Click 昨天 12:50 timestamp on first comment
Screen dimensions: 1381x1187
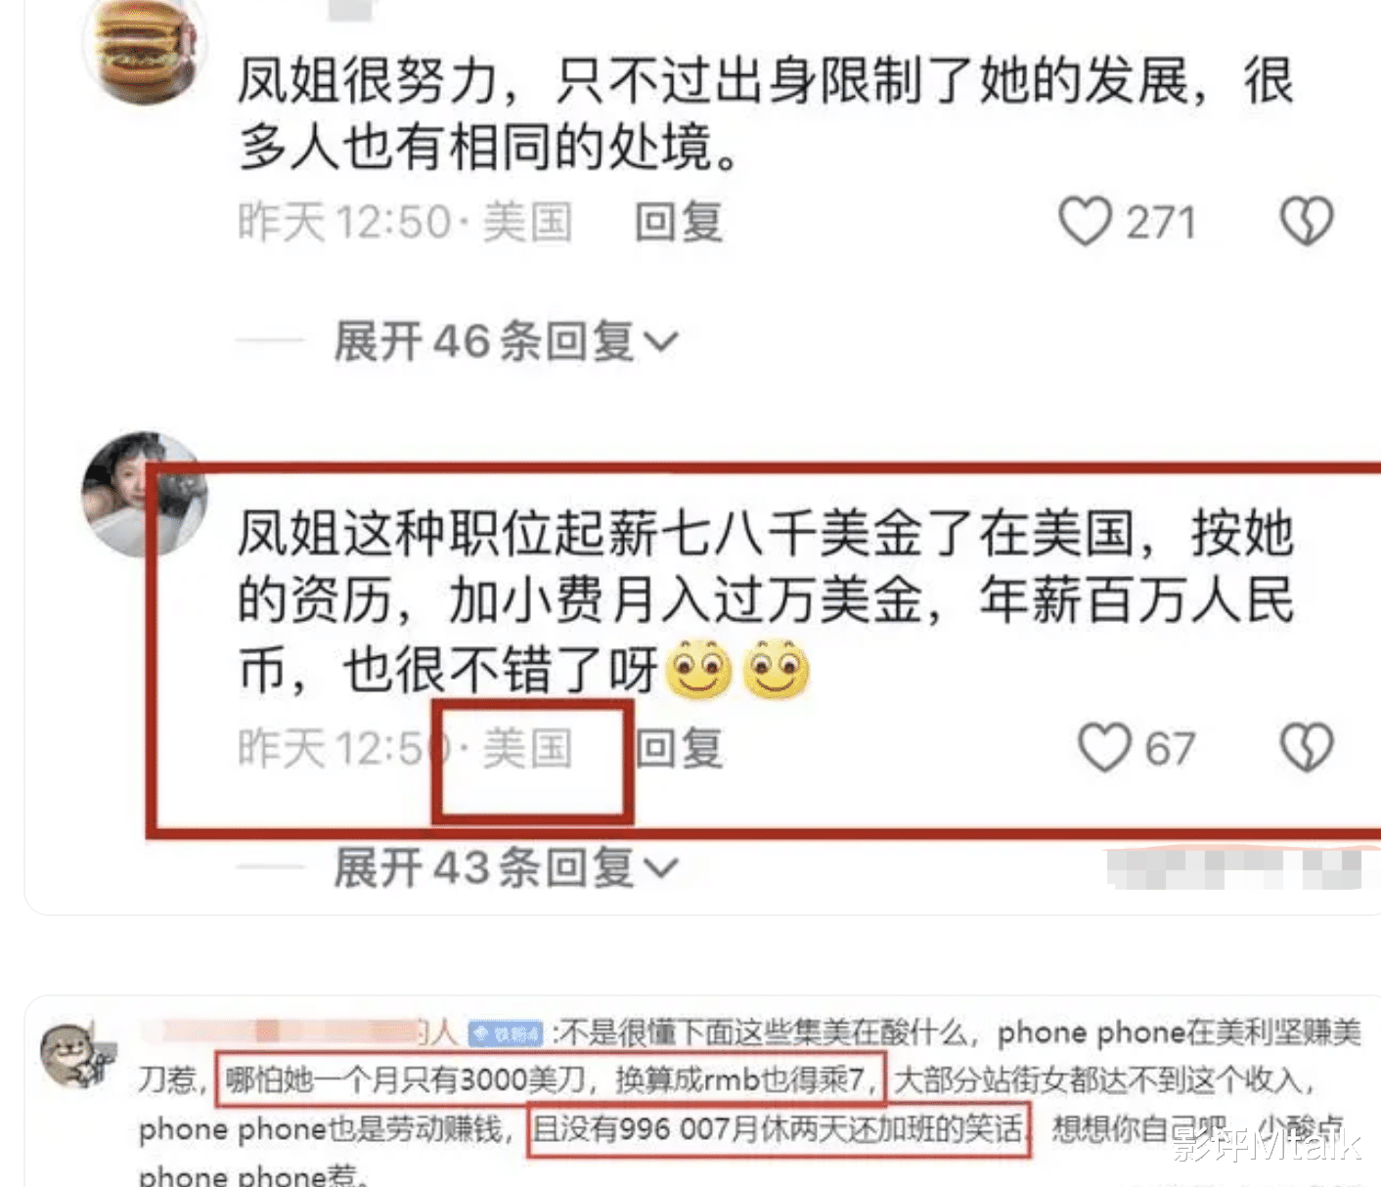[x=344, y=222]
